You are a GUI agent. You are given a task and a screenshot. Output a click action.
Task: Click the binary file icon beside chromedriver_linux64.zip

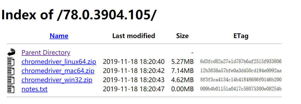coord(11,62)
